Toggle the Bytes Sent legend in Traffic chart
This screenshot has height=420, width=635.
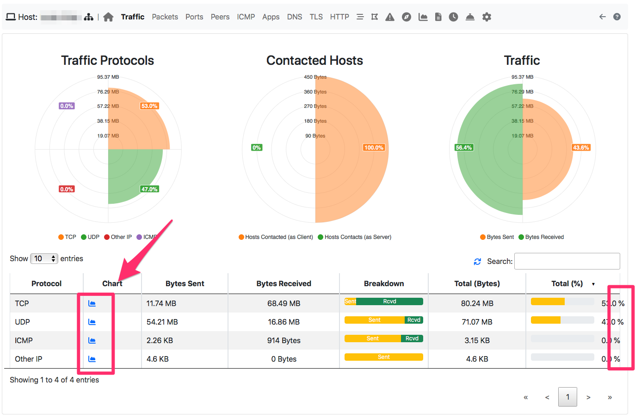[x=497, y=237]
